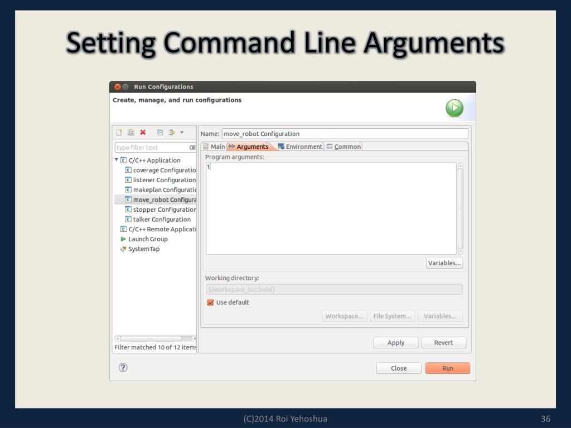Click Variables button in Working directory section
The width and height of the screenshot is (571, 428).
point(440,316)
